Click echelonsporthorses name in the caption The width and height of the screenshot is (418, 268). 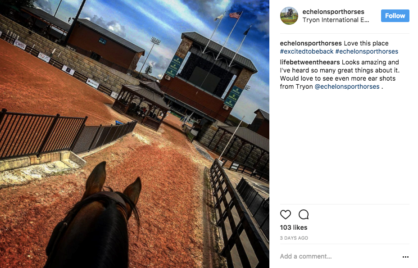311,43
